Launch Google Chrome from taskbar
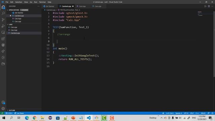This screenshot has height=121, width=215. click(34, 118)
